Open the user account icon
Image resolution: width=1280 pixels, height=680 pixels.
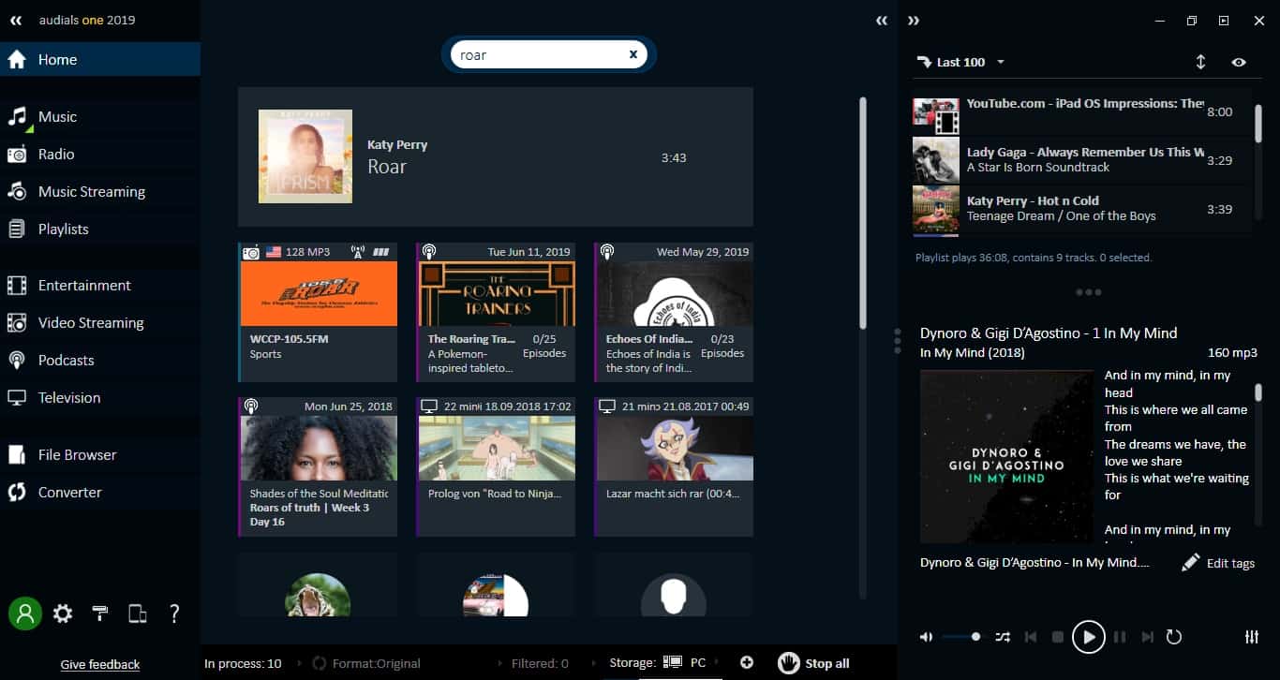tap(25, 613)
